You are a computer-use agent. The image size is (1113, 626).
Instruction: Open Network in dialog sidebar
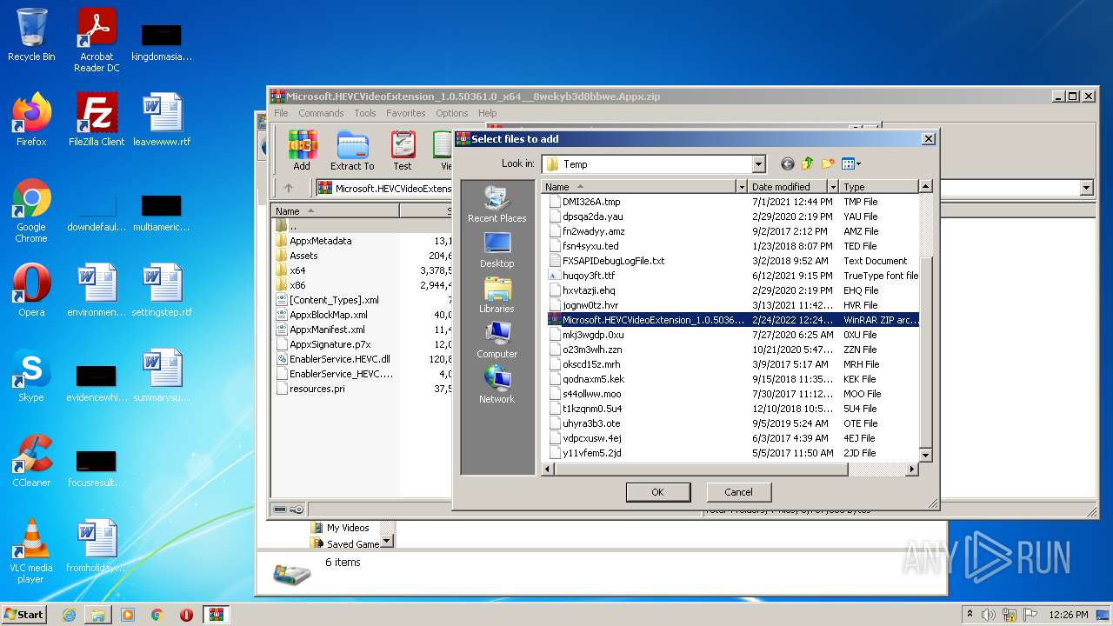[497, 385]
